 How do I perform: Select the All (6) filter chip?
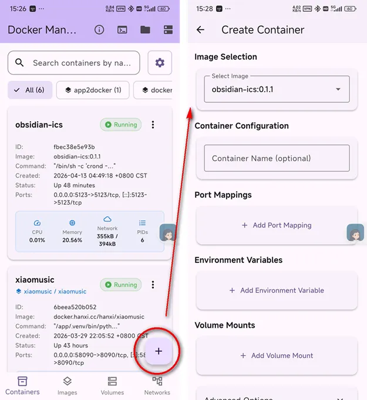click(30, 90)
